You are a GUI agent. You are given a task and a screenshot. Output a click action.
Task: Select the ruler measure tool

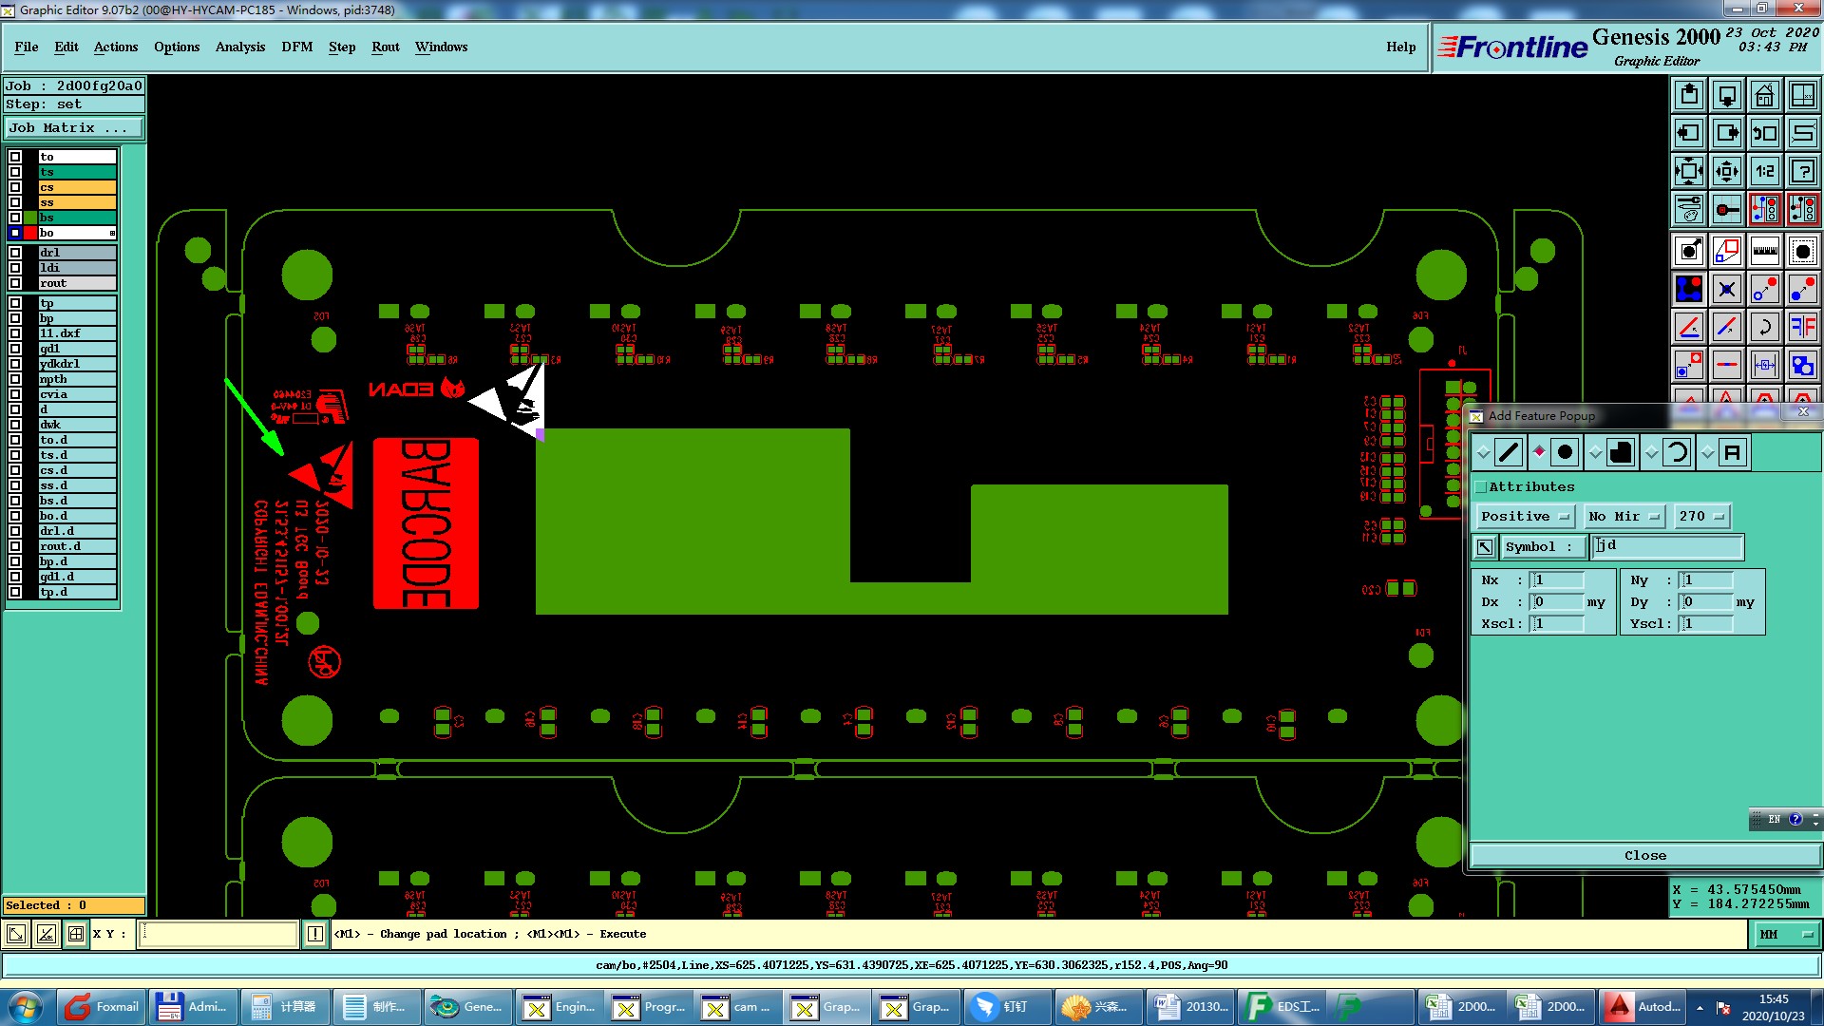click(1764, 252)
